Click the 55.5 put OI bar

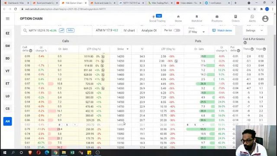(200, 129)
